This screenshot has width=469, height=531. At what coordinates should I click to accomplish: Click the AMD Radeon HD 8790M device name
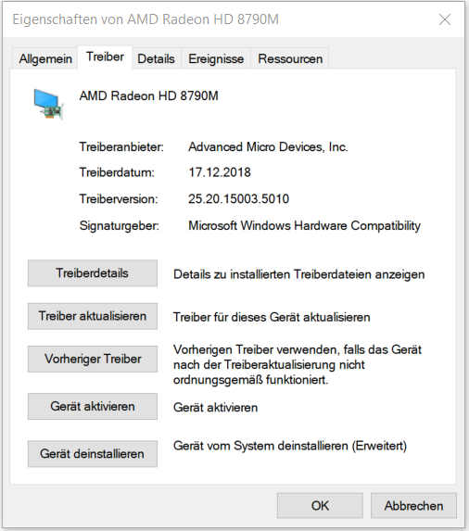point(148,95)
